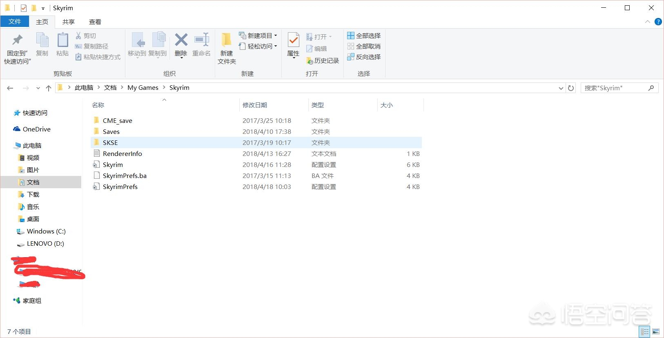Screen dimensions: 664x338
Task: Click Edit (编辑) in ribbon
Action: (316, 49)
